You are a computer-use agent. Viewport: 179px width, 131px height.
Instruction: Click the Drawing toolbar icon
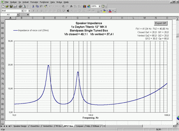point(89,6)
